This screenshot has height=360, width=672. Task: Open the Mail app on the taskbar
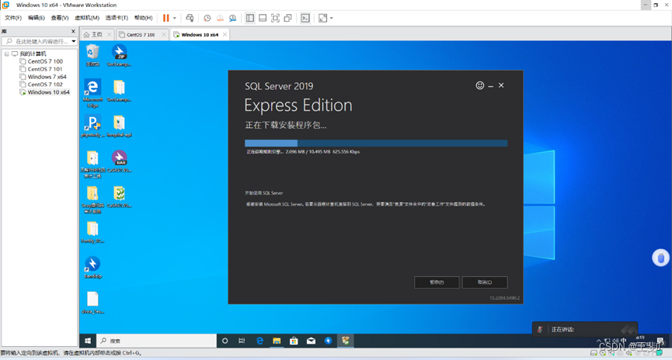[311, 341]
